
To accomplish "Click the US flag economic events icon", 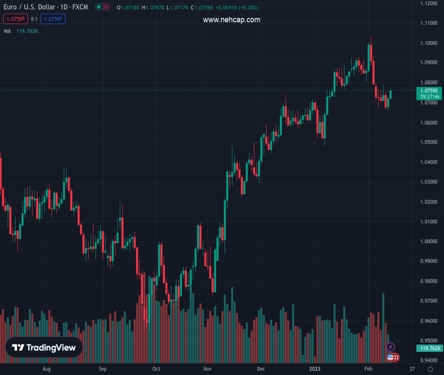I will [x=391, y=357].
